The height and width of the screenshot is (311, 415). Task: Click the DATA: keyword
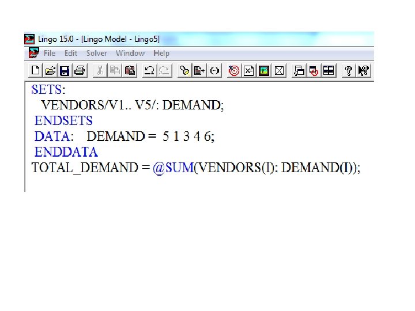coord(54,136)
